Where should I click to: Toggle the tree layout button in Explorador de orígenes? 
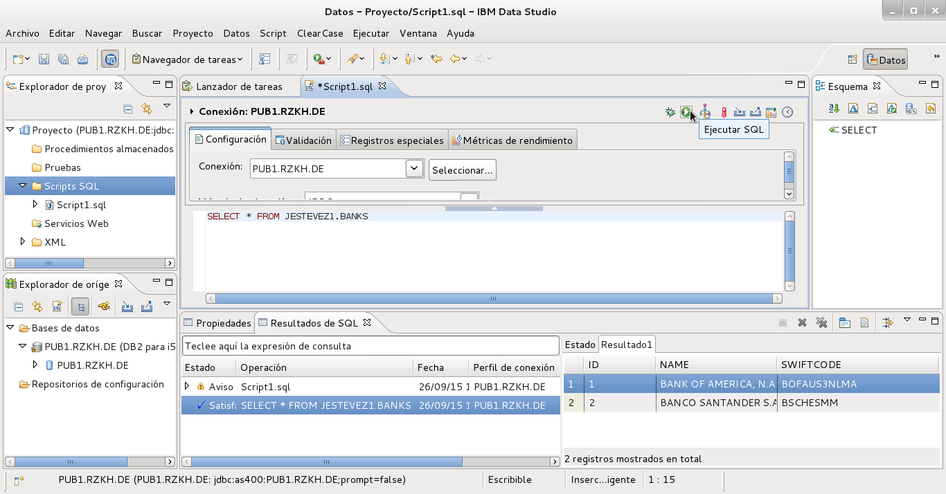[x=80, y=307]
